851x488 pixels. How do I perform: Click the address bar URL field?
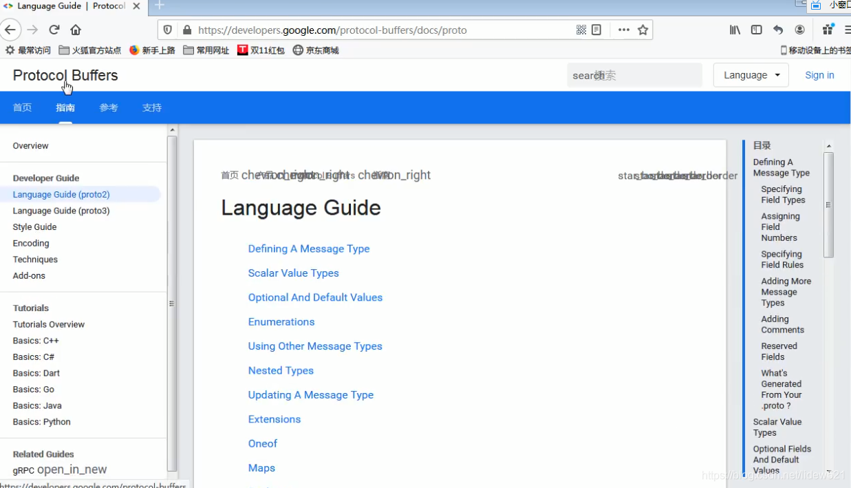(385, 30)
